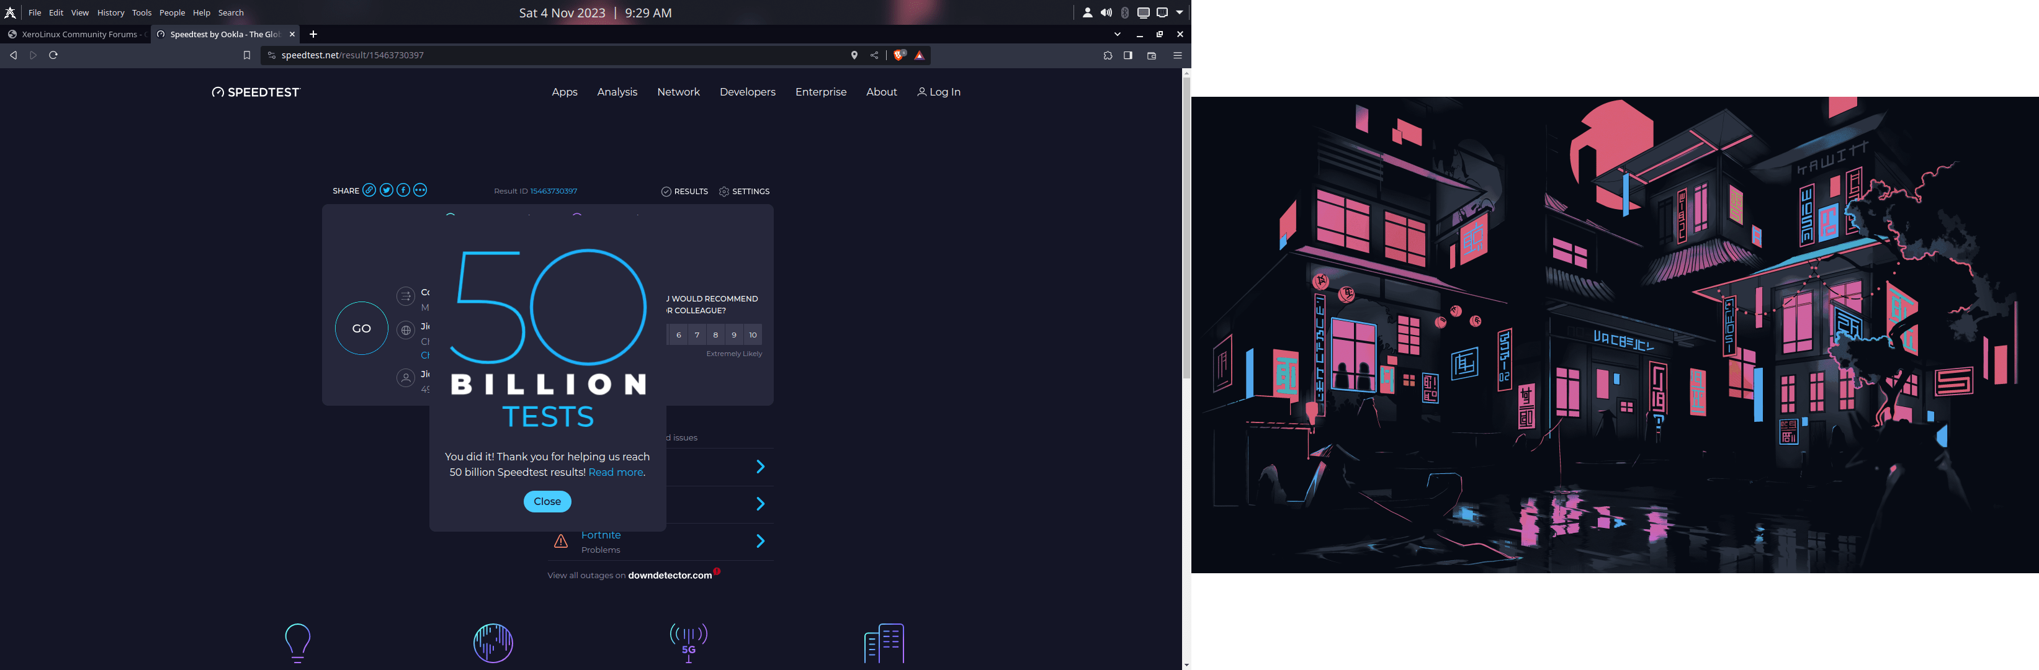
Task: Open the Help menu
Action: 202,12
